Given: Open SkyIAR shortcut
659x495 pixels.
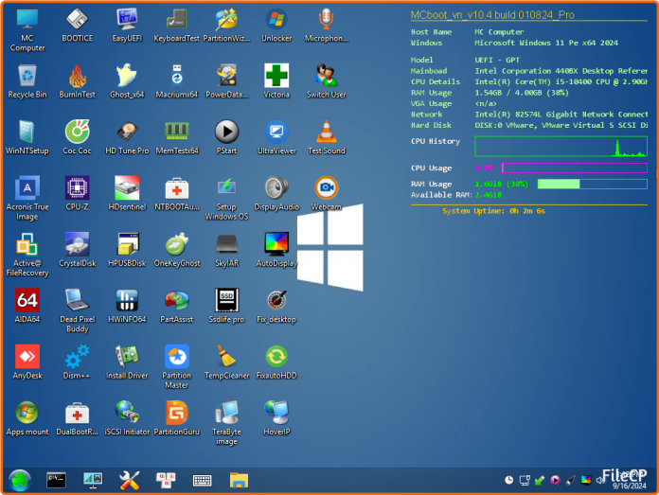Looking at the screenshot, I should (x=226, y=250).
